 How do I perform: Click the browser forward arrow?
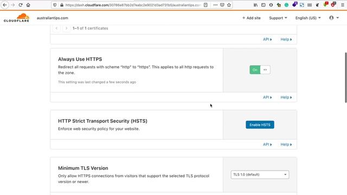(x=12, y=5)
